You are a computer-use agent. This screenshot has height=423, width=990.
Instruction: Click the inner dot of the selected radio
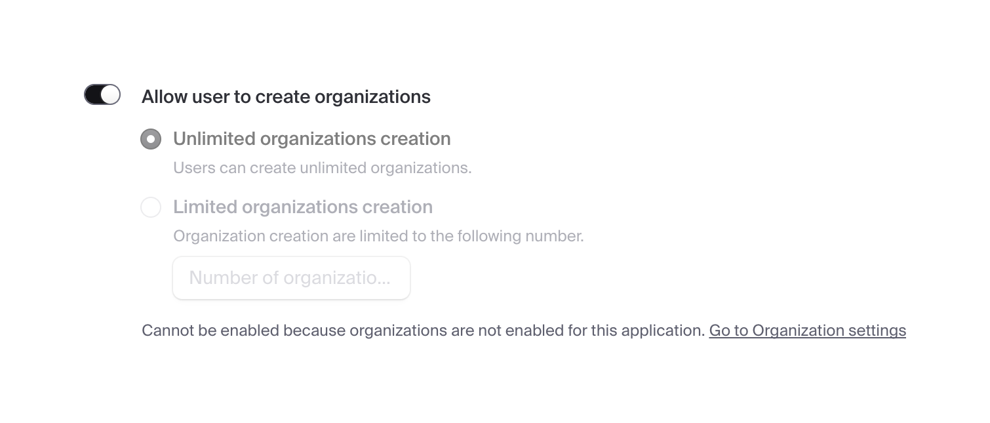tap(151, 139)
